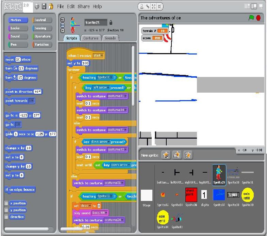Open play sound body hit dropdown

coord(100,213)
